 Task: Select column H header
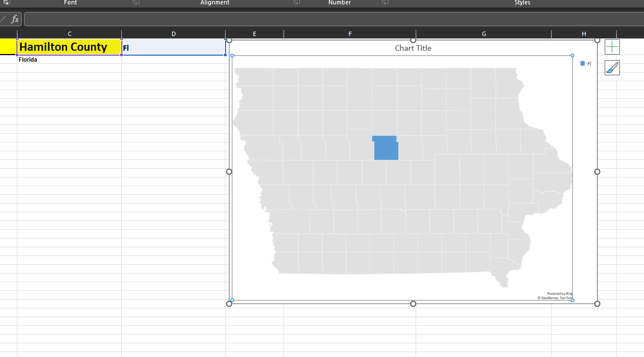[583, 34]
